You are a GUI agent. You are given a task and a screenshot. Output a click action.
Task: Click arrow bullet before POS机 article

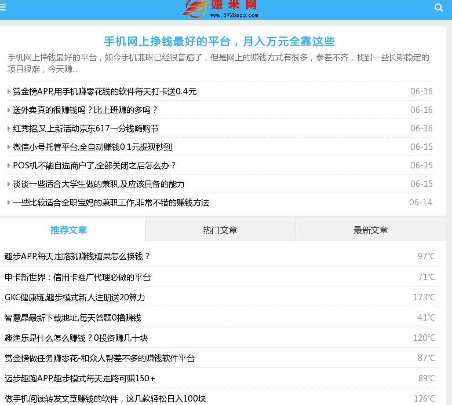tap(9, 165)
